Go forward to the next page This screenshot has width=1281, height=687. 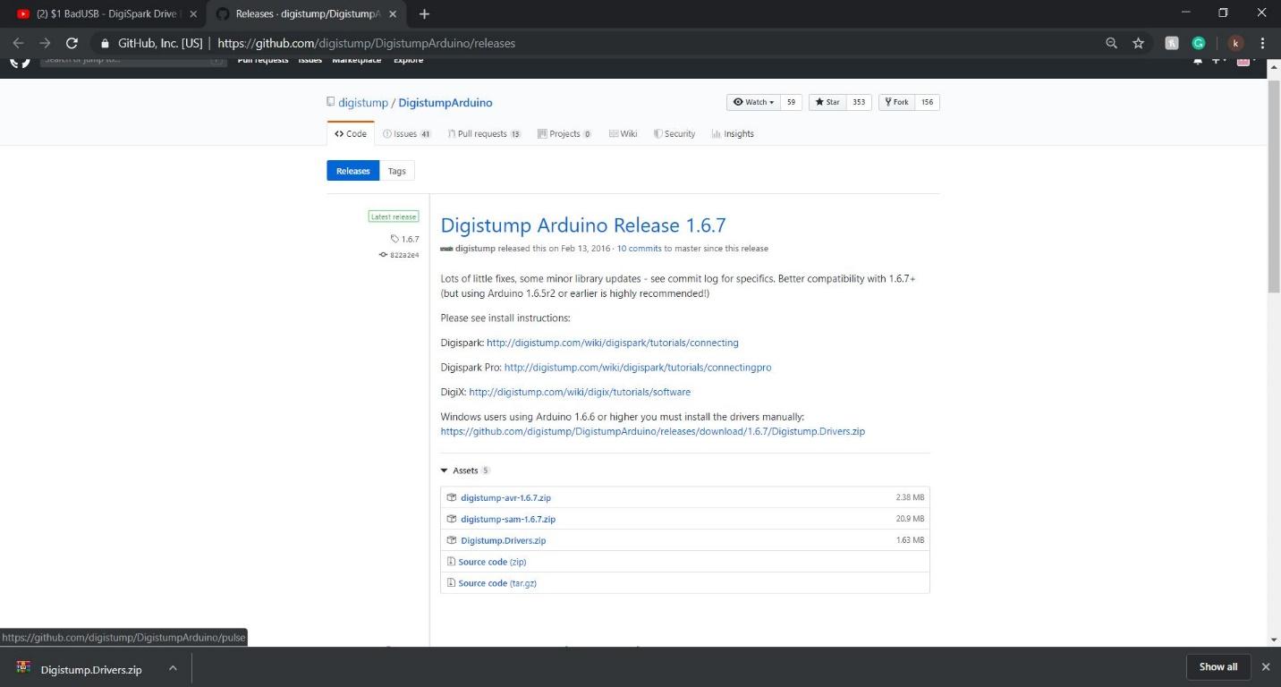[x=45, y=43]
